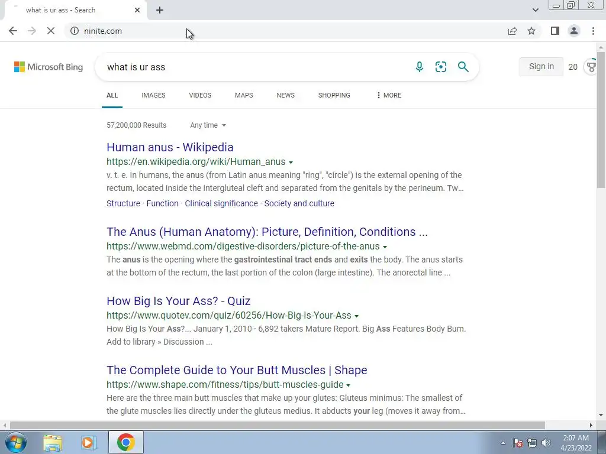The width and height of the screenshot is (606, 454).
Task: Click the Sign in button
Action: [541, 66]
